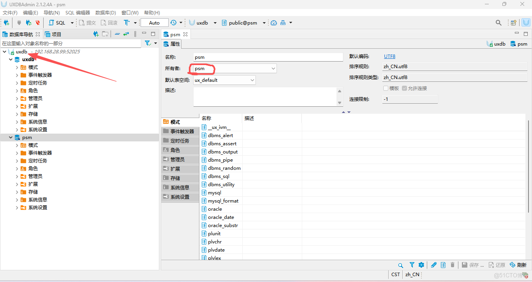Toggle the 模板 checkbox
This screenshot has width=532, height=282.
(x=386, y=88)
